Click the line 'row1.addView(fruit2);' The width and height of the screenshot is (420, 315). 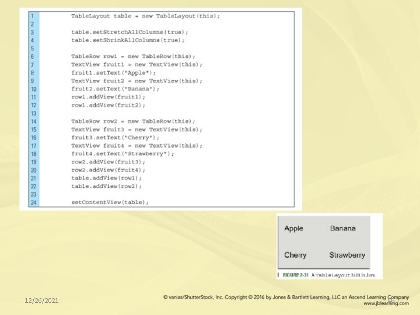tap(108, 105)
